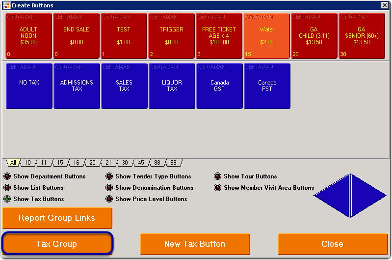The height and width of the screenshot is (260, 392).
Task: Enable Show Member Visit Area Buttons
Action: point(264,188)
